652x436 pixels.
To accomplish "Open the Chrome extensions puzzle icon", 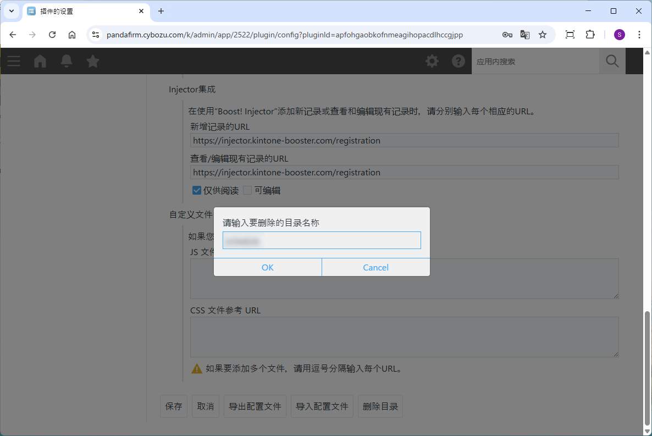I will click(590, 35).
